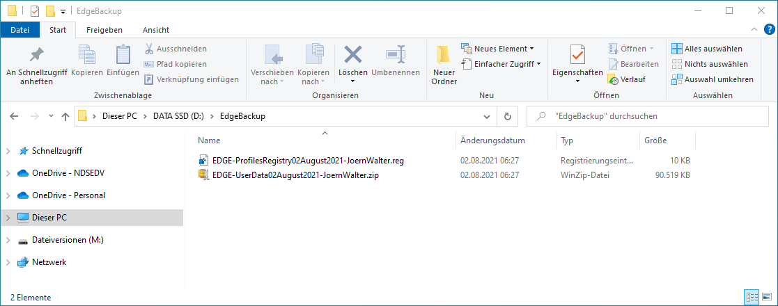Click the Löschen delete icon

coord(353,54)
